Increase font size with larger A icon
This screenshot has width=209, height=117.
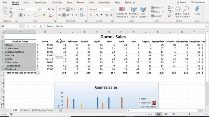point(49,9)
